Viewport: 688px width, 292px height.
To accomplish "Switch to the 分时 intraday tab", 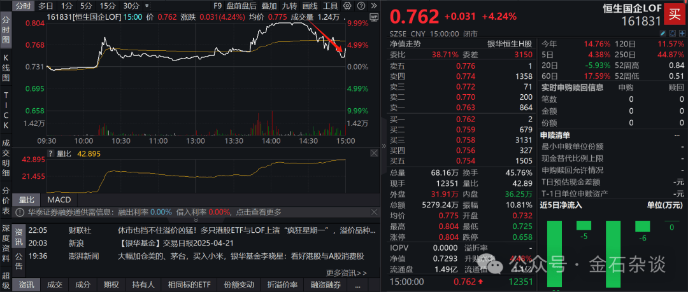I will 23,6.
